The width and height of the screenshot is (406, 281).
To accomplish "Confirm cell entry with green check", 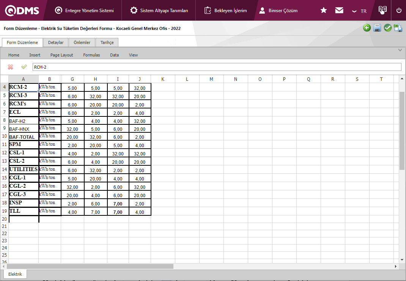I will tap(24, 67).
